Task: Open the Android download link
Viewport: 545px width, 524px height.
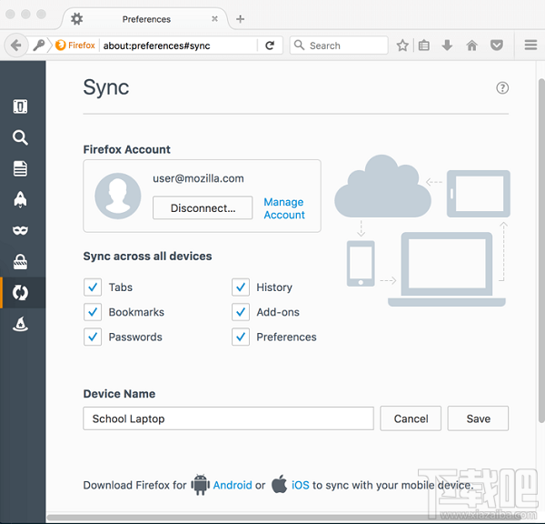Action: tap(233, 485)
